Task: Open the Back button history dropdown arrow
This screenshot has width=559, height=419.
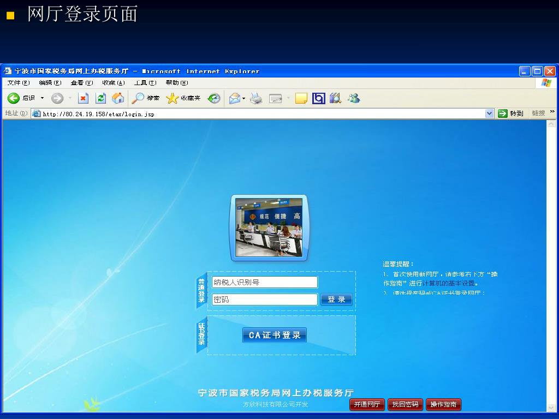Action: pos(43,98)
